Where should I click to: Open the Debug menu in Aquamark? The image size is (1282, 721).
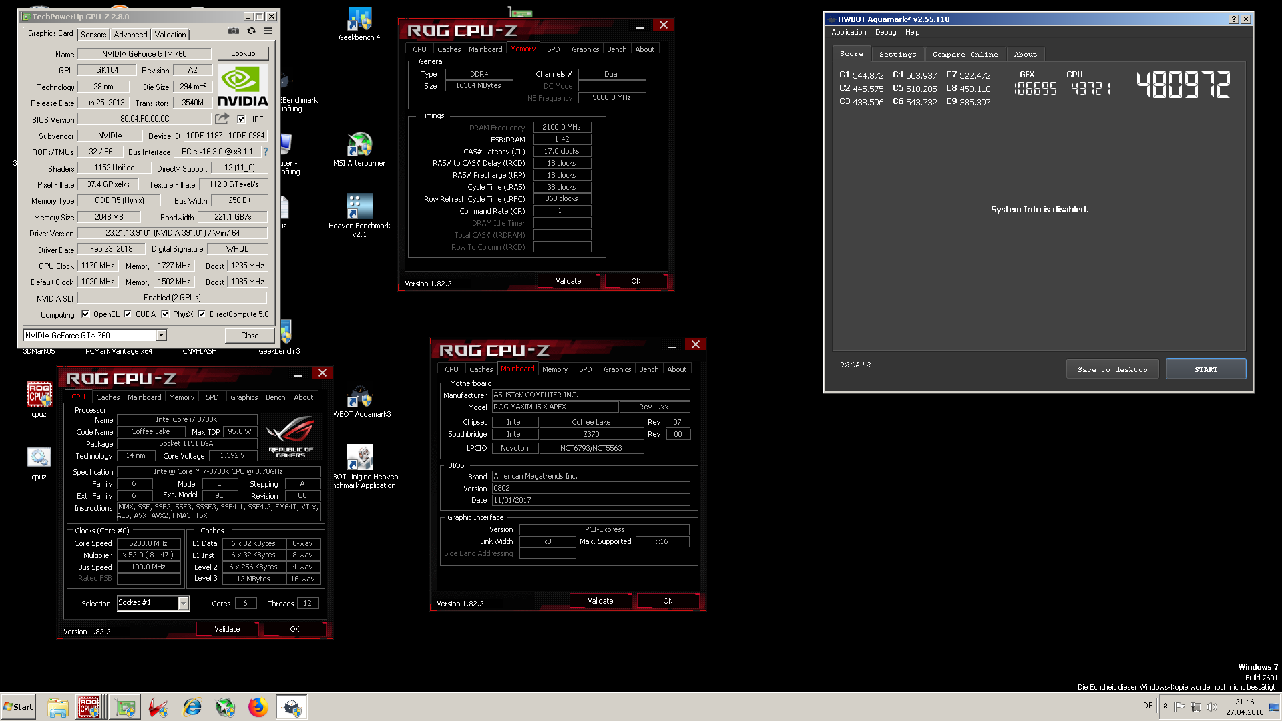point(885,32)
